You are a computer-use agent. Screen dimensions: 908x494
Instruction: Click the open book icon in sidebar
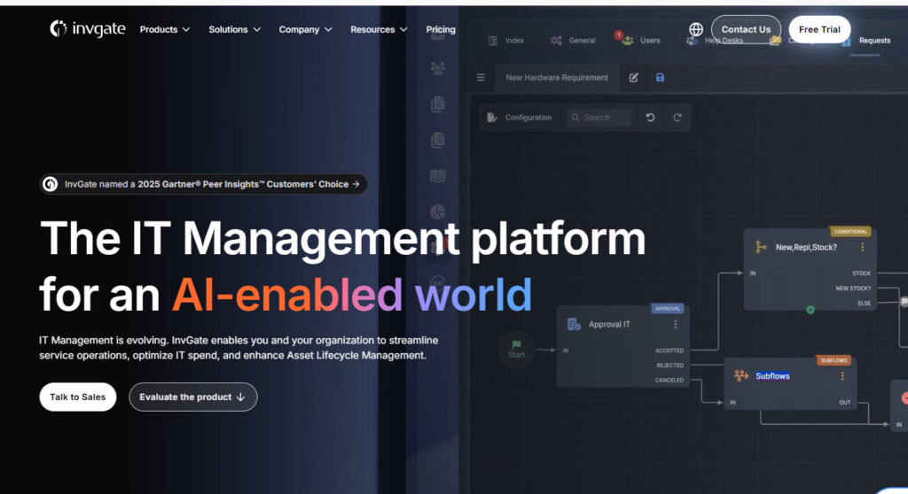pyautogui.click(x=438, y=176)
